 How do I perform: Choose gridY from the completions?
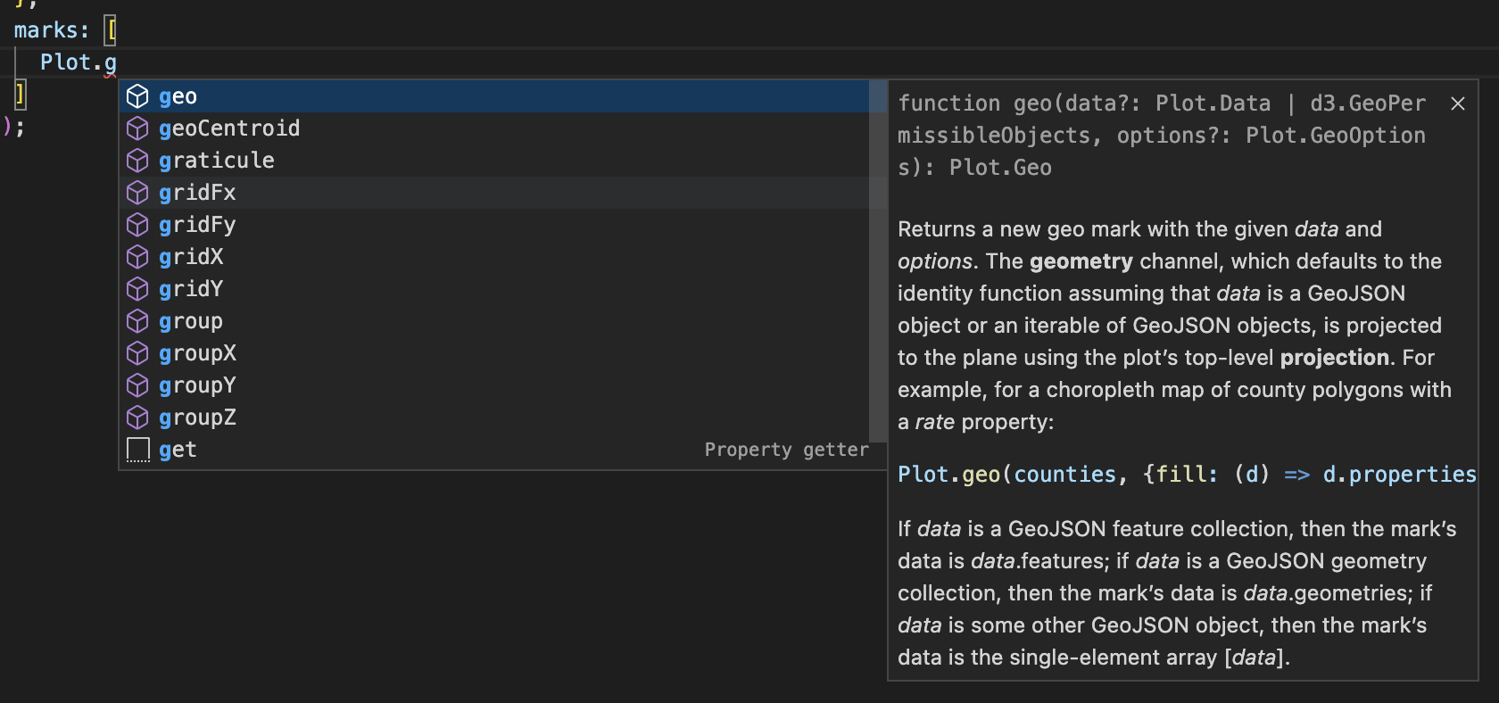191,289
